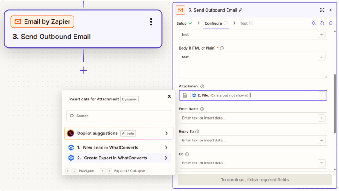Screen dimensions: 339x191
Task: Click the info icon next to Body label
Action: (x=222, y=48)
